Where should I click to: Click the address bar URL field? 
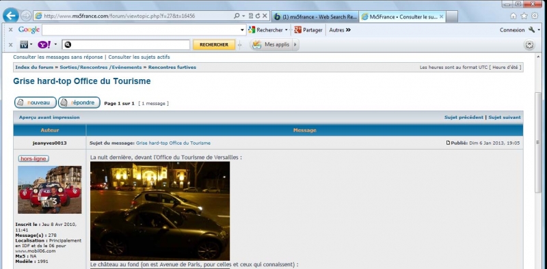click(133, 16)
